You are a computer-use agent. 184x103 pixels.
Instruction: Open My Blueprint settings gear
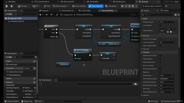coord(36,57)
